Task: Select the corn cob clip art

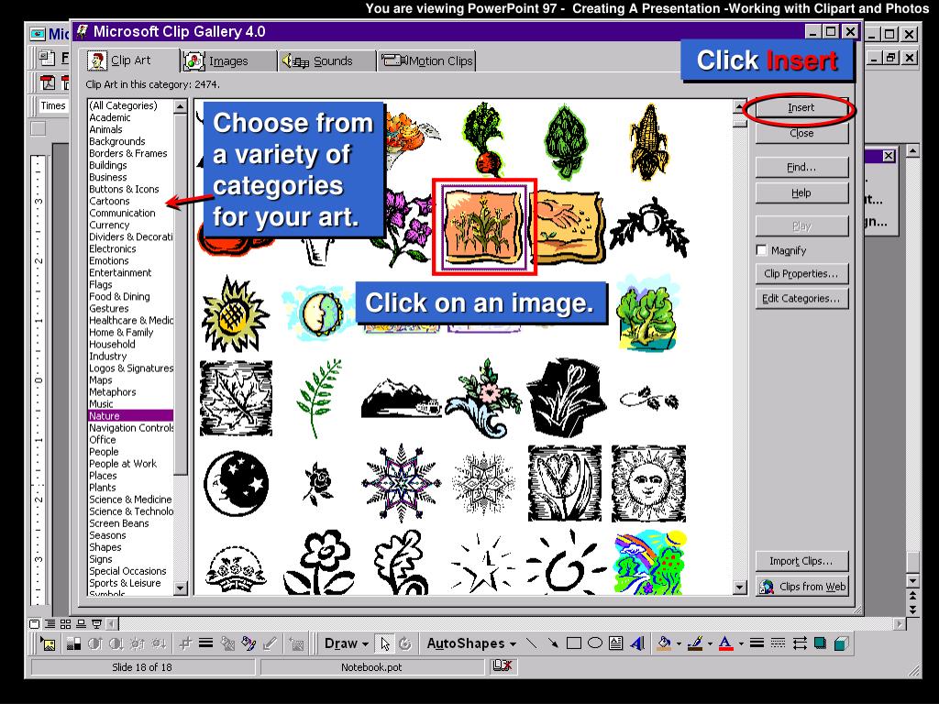Action: (649, 142)
